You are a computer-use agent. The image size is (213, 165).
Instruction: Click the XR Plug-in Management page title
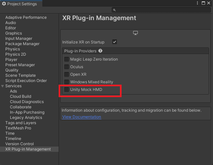[99, 18]
